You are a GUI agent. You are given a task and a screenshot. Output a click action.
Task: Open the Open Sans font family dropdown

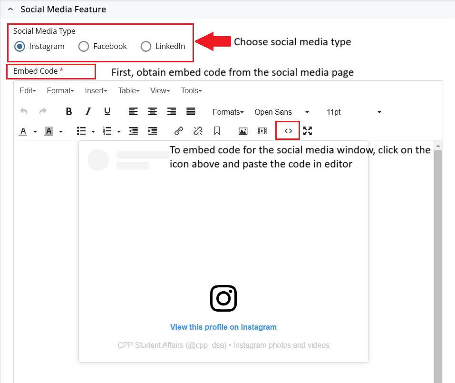coord(281,112)
